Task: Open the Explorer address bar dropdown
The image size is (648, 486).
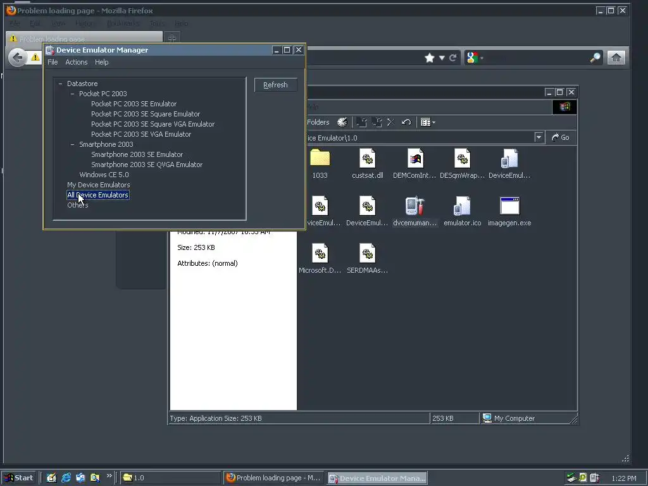Action: tap(539, 137)
